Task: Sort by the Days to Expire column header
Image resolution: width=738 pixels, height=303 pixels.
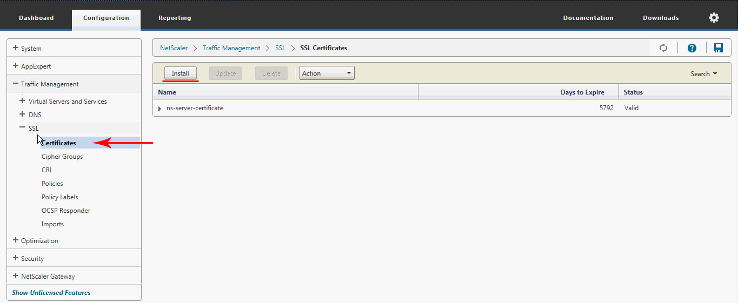Action: pos(582,92)
